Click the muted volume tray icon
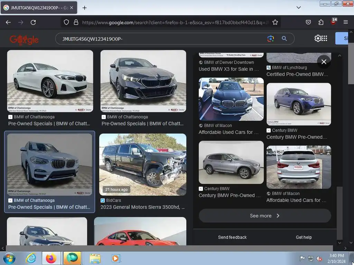 319,258
